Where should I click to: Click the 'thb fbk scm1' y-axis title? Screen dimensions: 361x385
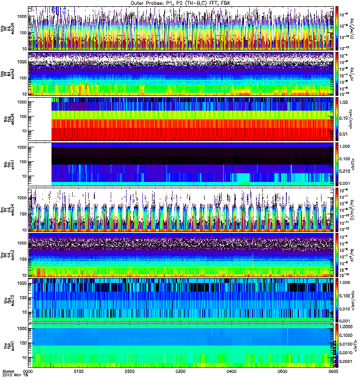[9, 165]
